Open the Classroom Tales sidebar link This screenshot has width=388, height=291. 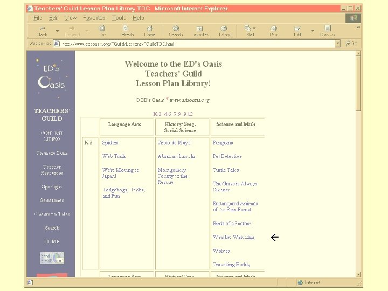click(x=52, y=214)
